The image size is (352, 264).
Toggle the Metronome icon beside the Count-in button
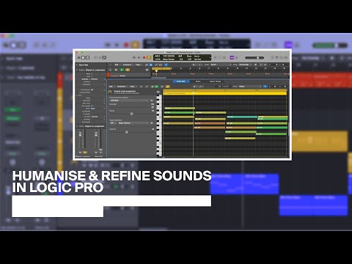pyautogui.click(x=237, y=58)
